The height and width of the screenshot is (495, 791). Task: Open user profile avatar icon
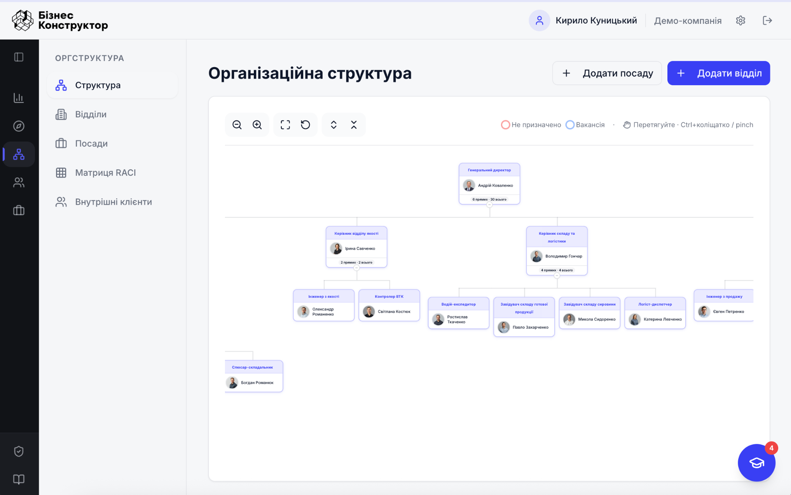[539, 21]
